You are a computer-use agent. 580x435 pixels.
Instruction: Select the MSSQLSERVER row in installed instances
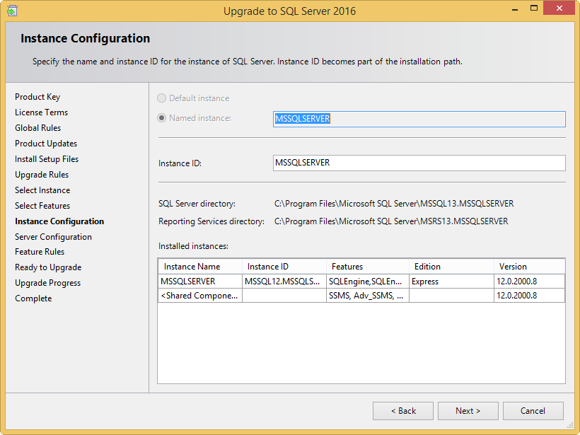[361, 281]
